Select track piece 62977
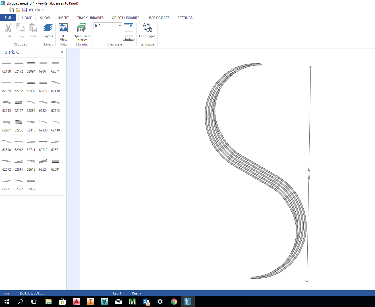 tap(31, 184)
